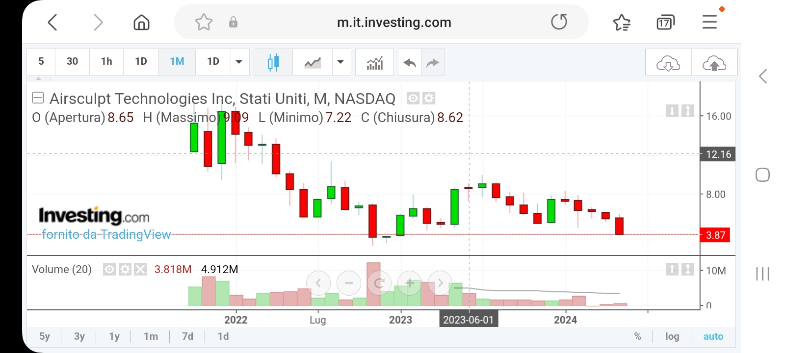Set range to 1y
Screen dimensions: 785x353
pos(114,336)
